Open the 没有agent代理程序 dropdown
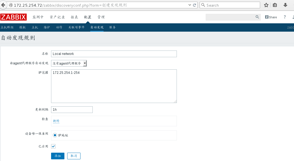Image resolution: width=294 pixels, height=161 pixels. [69, 63]
